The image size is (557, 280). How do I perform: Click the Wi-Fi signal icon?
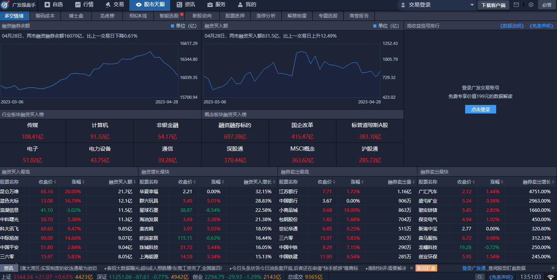[x=551, y=277]
